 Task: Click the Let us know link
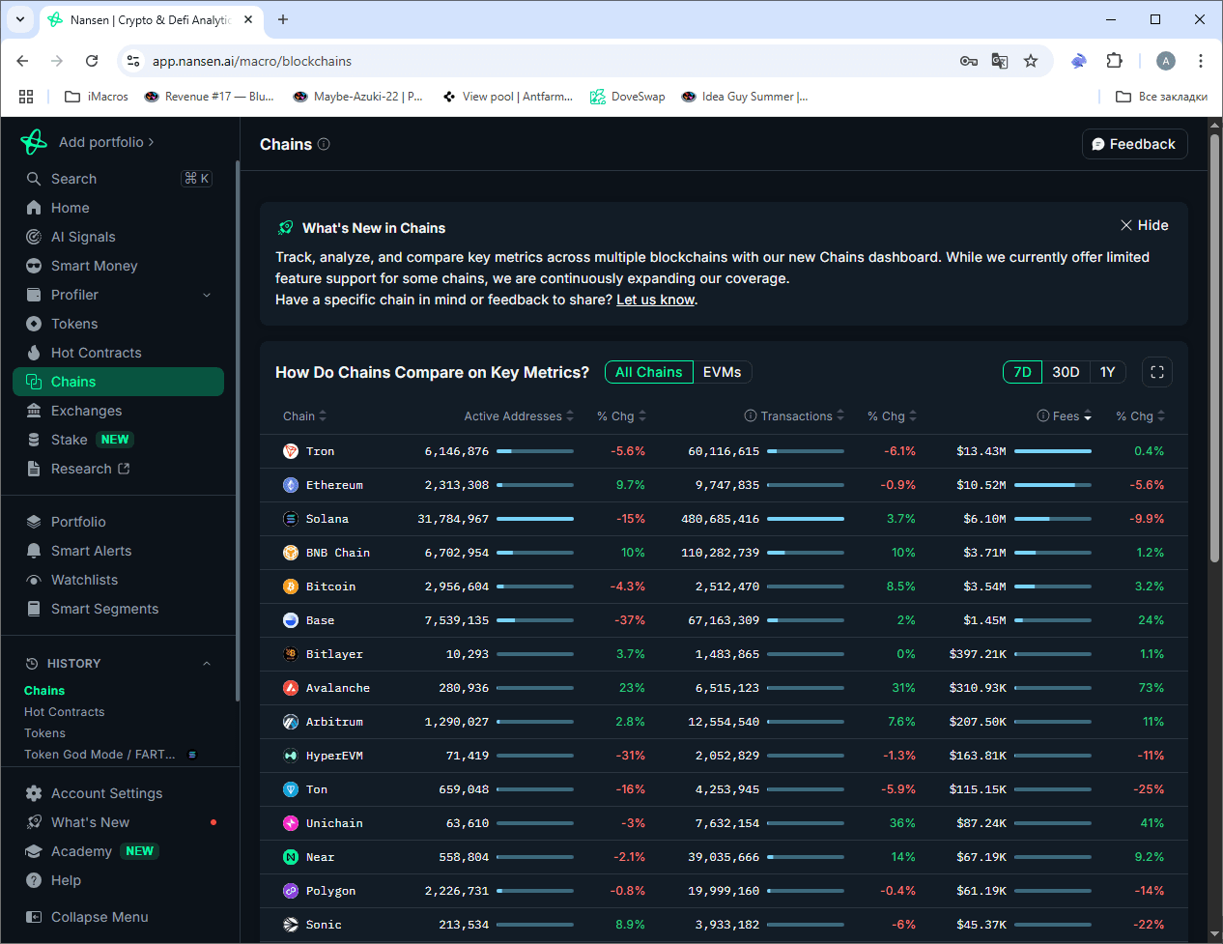656,300
